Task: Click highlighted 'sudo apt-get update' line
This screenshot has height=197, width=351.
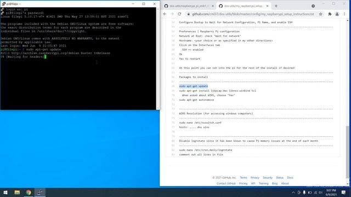Action: [194, 86]
